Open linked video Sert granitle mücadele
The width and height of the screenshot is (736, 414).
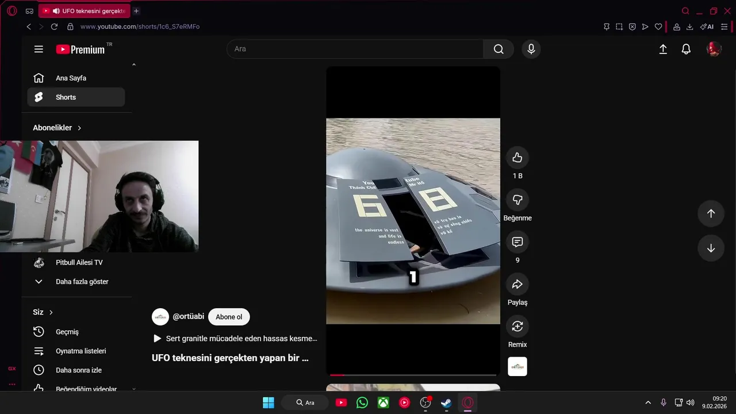click(x=235, y=339)
